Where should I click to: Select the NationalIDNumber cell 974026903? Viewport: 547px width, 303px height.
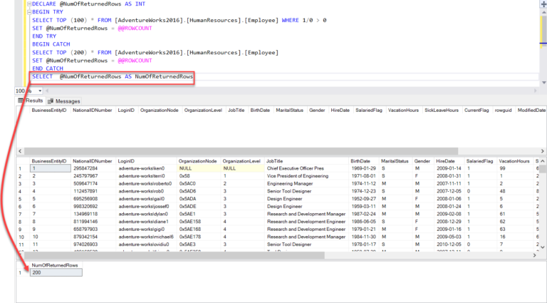pyautogui.click(x=93, y=245)
